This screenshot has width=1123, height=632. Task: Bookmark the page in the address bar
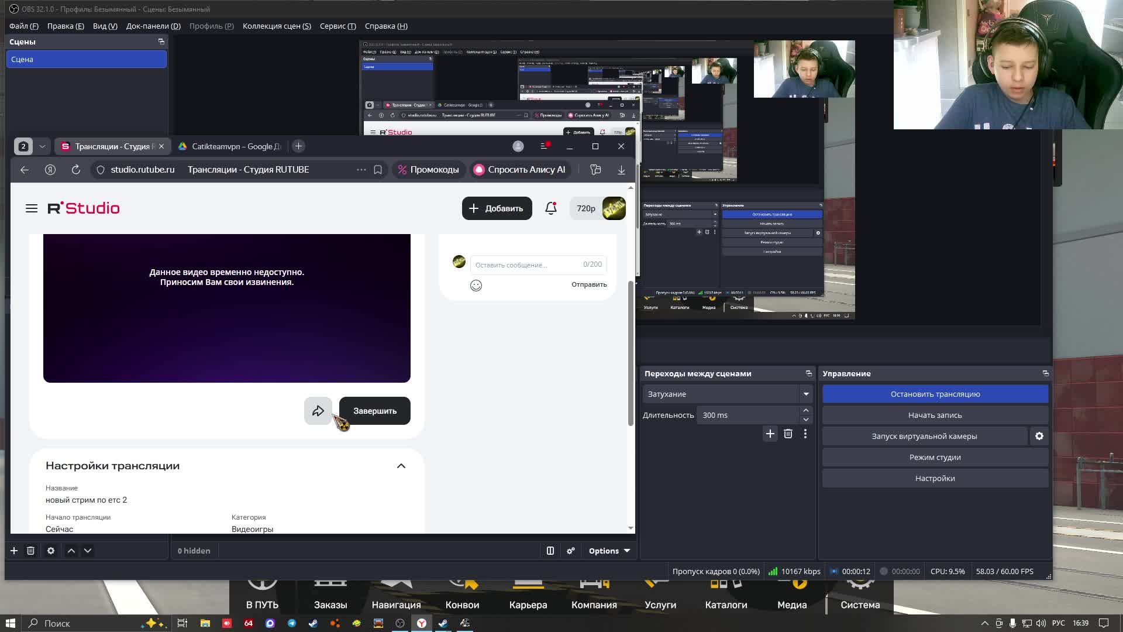tap(378, 170)
